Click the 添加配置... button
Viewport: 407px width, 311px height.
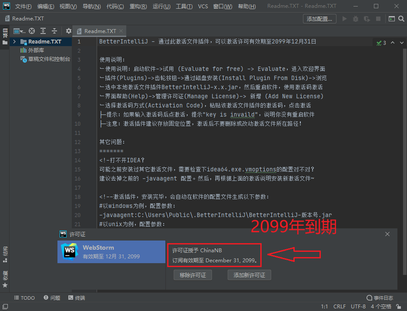(x=320, y=19)
